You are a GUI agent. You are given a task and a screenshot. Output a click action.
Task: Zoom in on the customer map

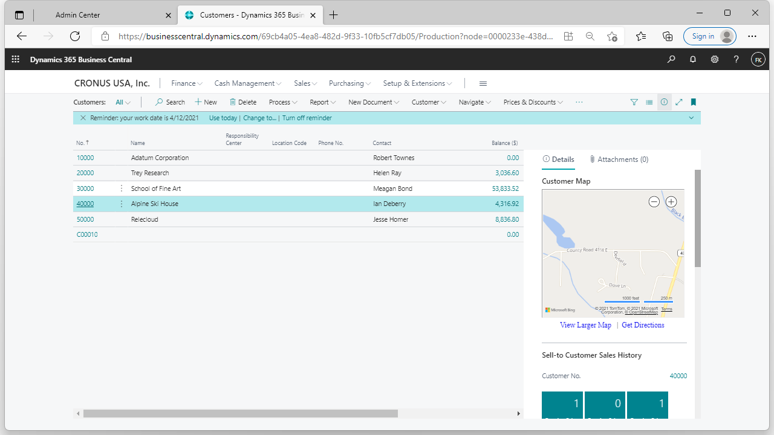coord(671,202)
